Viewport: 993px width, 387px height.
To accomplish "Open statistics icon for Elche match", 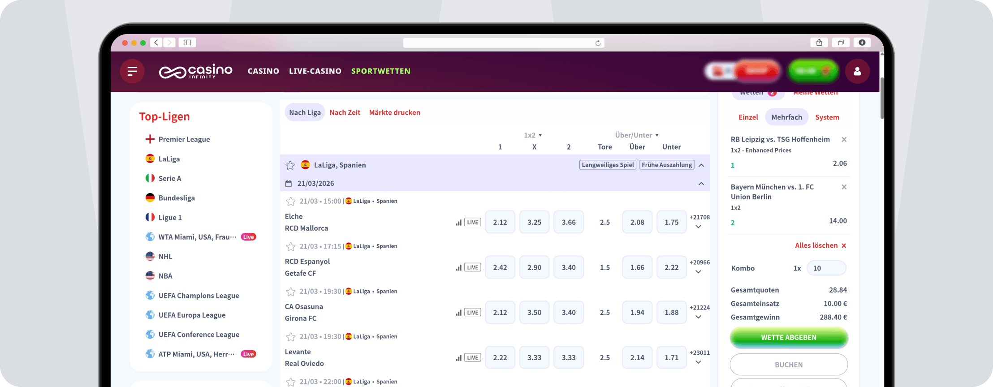I will coord(458,222).
